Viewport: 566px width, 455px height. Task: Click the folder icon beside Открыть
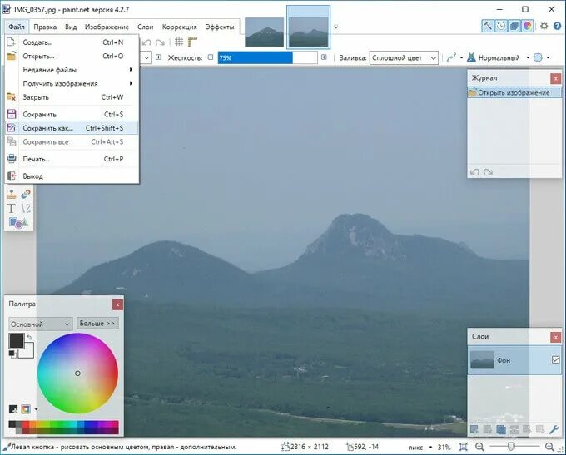[12, 56]
